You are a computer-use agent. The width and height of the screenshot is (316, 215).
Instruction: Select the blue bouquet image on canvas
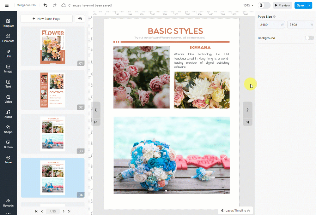[172, 155]
